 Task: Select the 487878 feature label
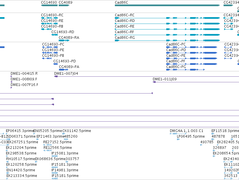(218, 136)
